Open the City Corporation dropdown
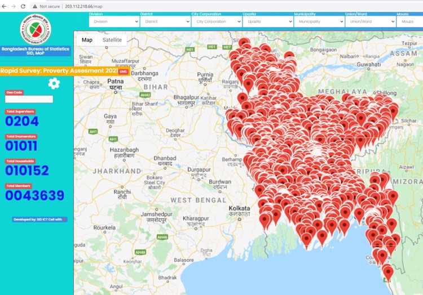This screenshot has width=423, height=295. pyautogui.click(x=217, y=21)
